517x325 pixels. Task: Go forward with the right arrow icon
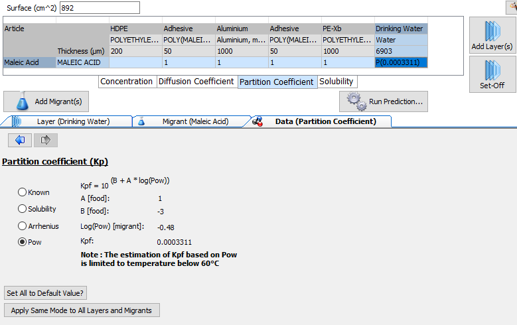coord(46,140)
